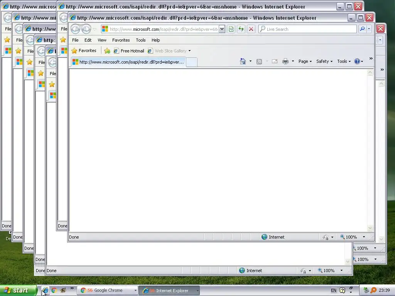The width and height of the screenshot is (395, 296).
Task: Click the Live Search magnifier button
Action: pos(362,29)
